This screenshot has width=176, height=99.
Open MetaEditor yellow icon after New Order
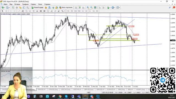46,7
